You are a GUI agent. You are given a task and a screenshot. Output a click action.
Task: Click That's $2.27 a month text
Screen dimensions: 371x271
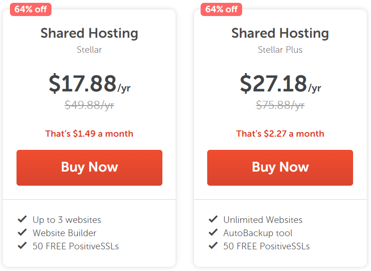tap(280, 134)
